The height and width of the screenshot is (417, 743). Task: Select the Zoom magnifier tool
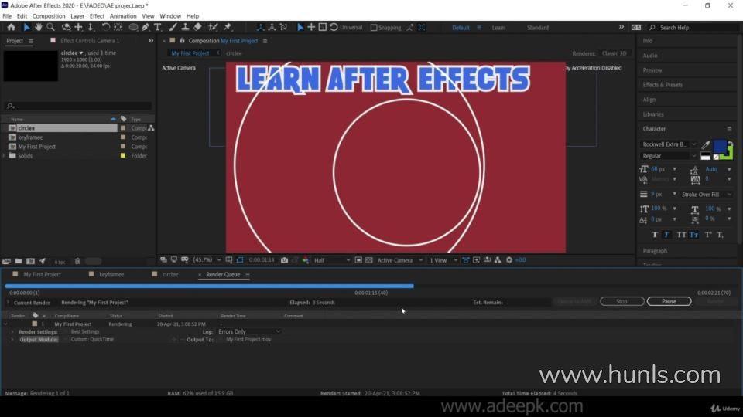click(x=51, y=28)
